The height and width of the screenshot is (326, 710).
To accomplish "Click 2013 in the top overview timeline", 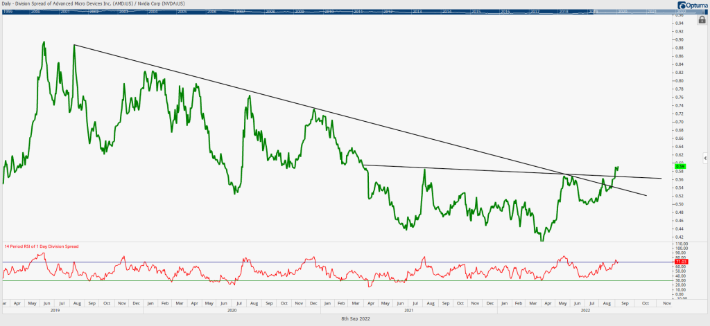I will 417,12.
